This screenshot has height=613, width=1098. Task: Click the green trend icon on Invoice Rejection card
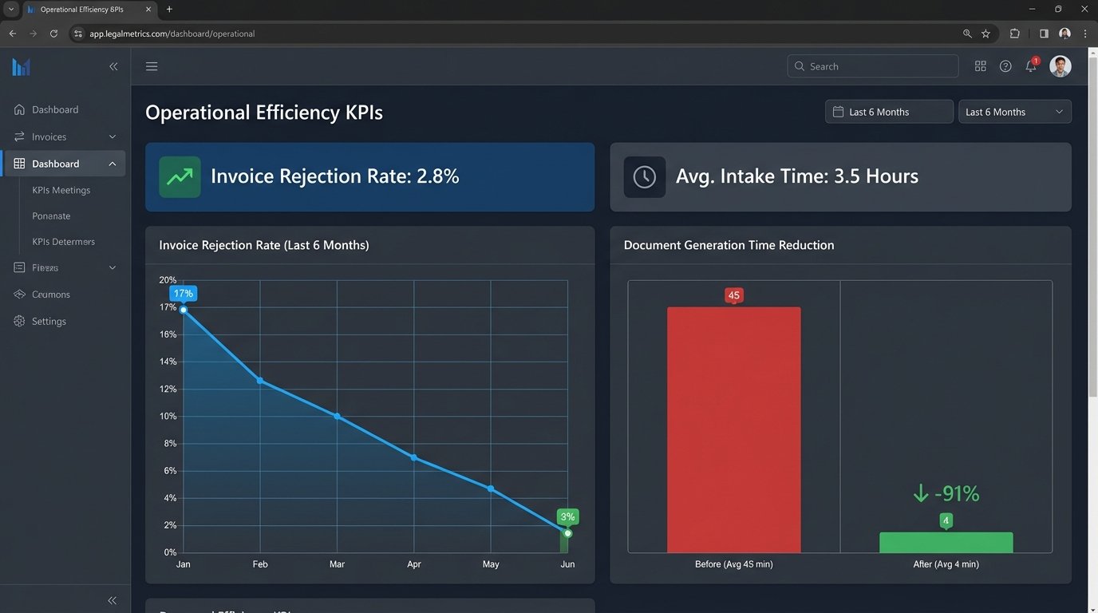179,176
